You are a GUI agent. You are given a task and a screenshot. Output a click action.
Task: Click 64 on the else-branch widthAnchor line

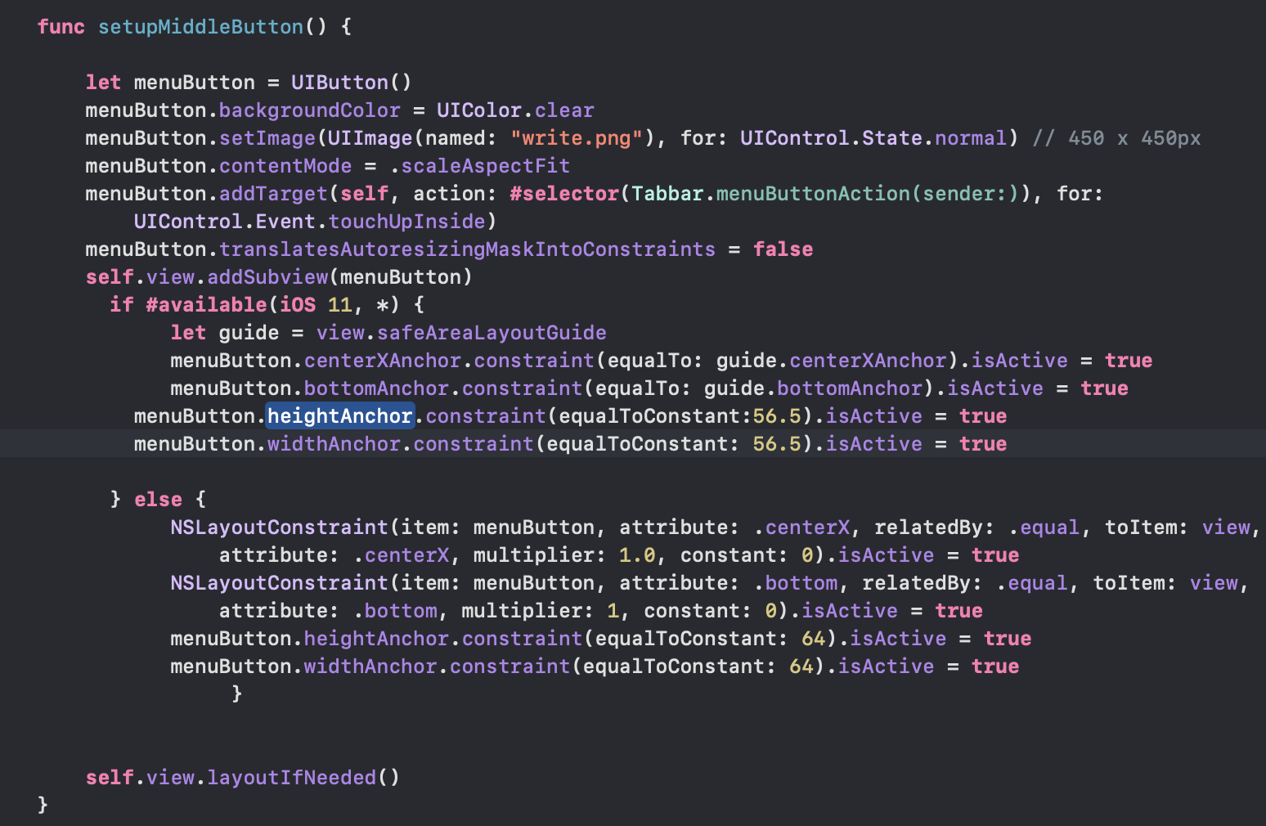[801, 667]
